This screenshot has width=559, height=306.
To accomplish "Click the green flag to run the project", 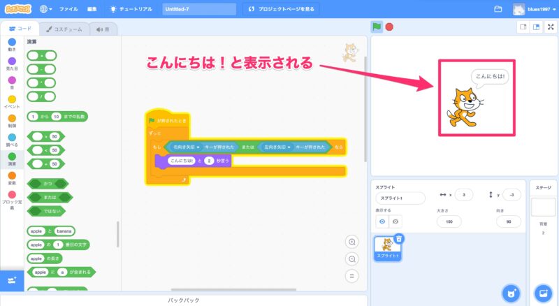I will pos(377,27).
